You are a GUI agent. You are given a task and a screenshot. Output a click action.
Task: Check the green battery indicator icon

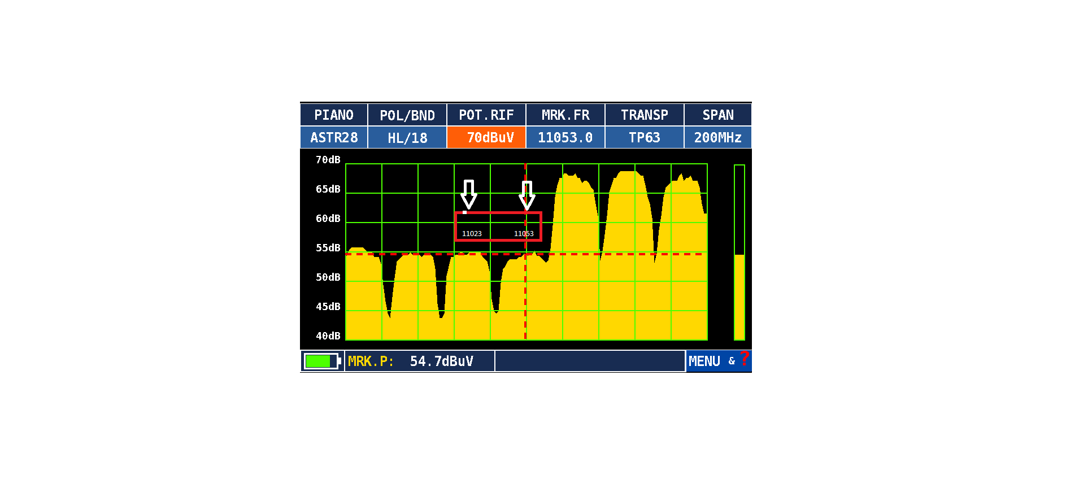[x=322, y=361]
